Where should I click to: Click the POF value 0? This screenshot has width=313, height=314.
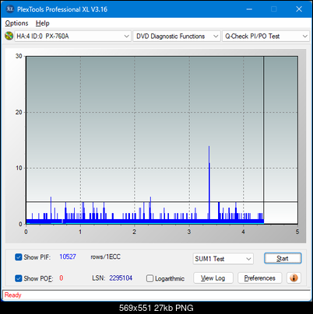click(62, 278)
